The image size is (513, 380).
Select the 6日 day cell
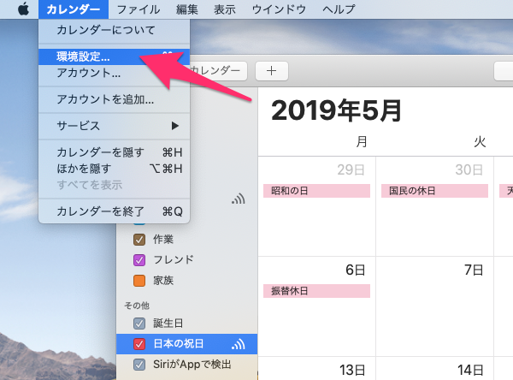(x=316, y=306)
